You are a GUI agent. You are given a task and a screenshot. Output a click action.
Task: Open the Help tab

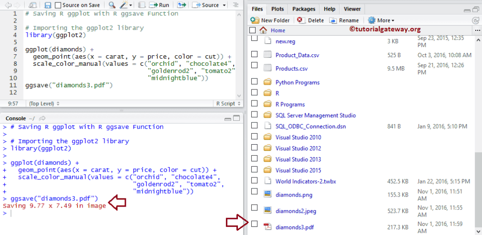coord(329,9)
